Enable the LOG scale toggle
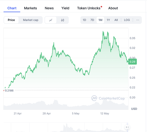Viewport: 147px width, 132px height. (x=127, y=20)
